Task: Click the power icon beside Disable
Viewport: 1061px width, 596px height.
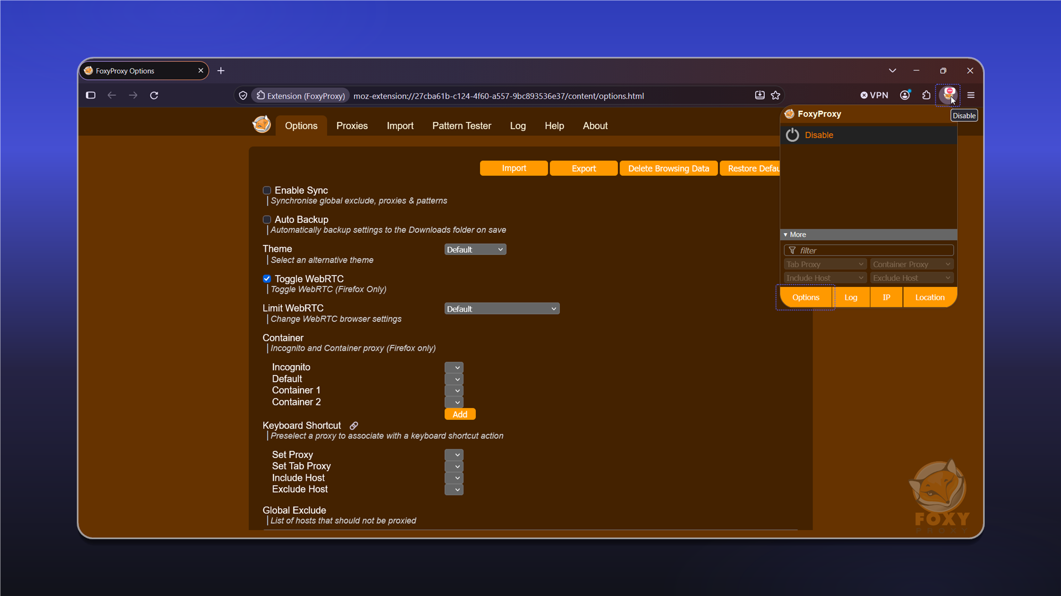Action: [x=792, y=135]
